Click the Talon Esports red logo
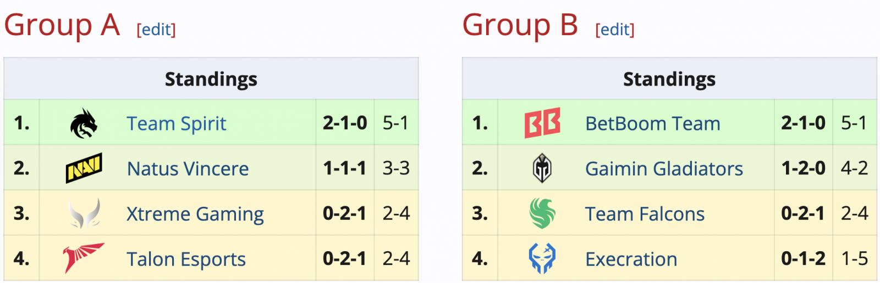The width and height of the screenshot is (880, 283). click(83, 258)
